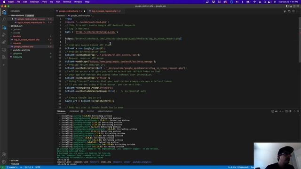This screenshot has width=301, height=169.
Task: Click the Dropbox icon in the macOS menu bar
Action: point(214,2)
